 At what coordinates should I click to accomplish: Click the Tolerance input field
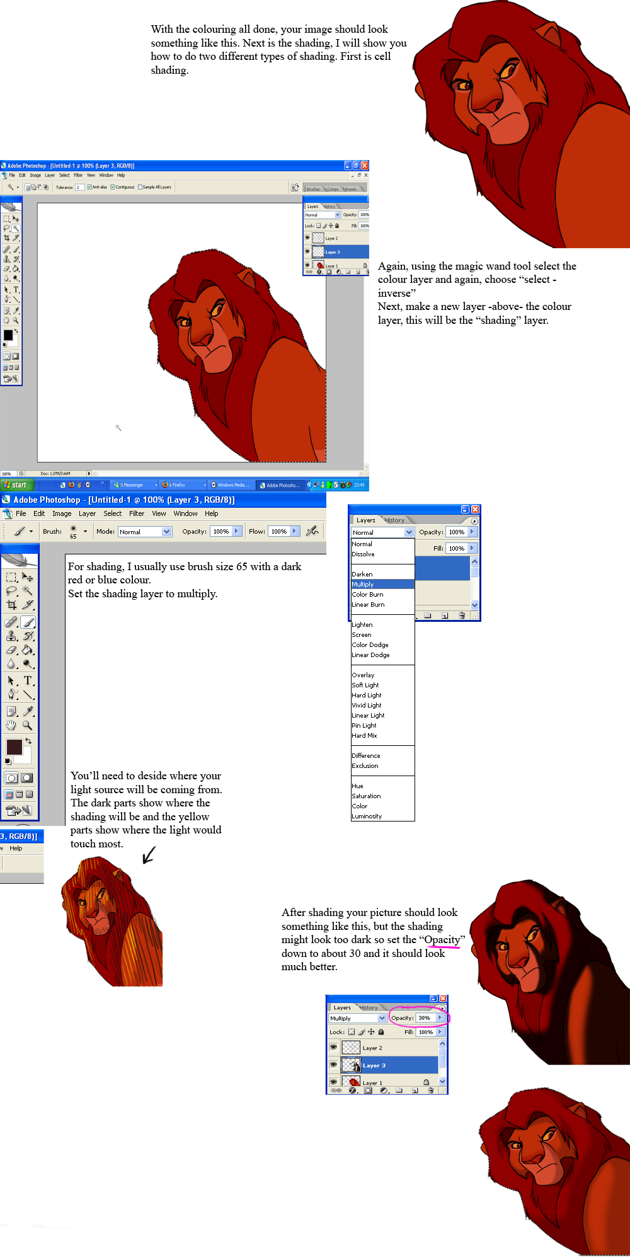click(79, 187)
